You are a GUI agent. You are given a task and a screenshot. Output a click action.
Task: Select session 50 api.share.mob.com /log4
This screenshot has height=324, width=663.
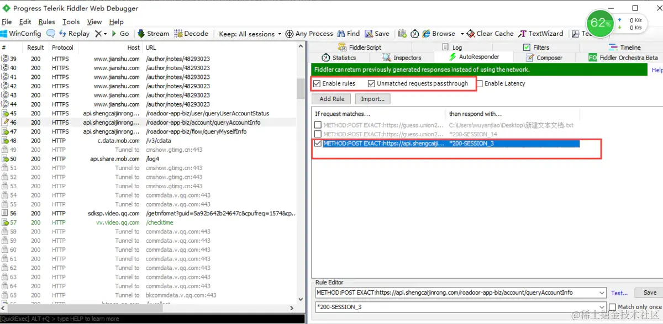(x=148, y=159)
